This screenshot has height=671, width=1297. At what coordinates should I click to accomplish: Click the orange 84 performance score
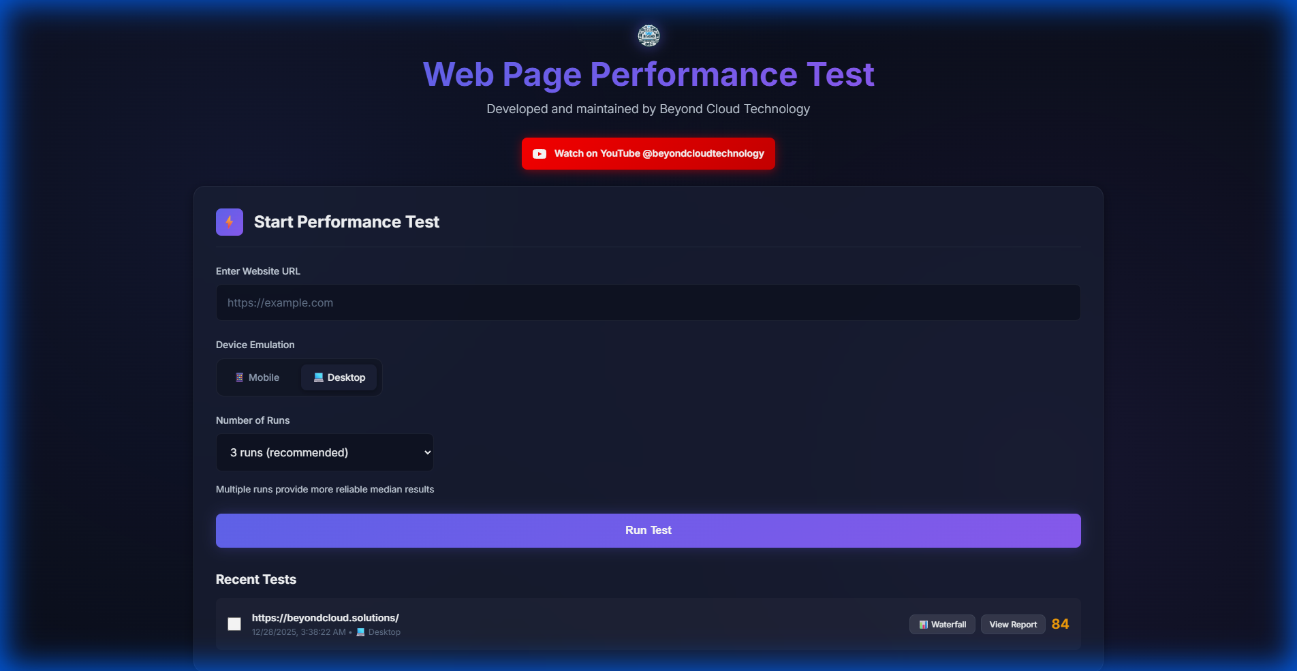(x=1060, y=623)
